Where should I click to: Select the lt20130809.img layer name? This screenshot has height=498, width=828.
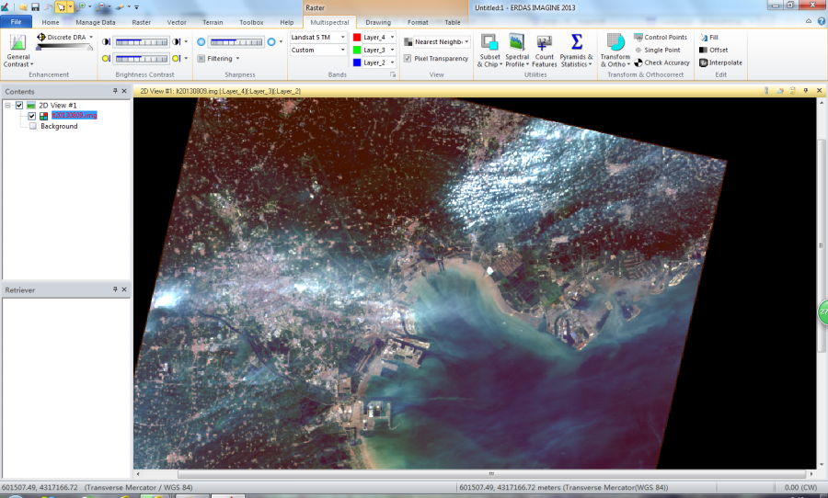pyautogui.click(x=74, y=116)
